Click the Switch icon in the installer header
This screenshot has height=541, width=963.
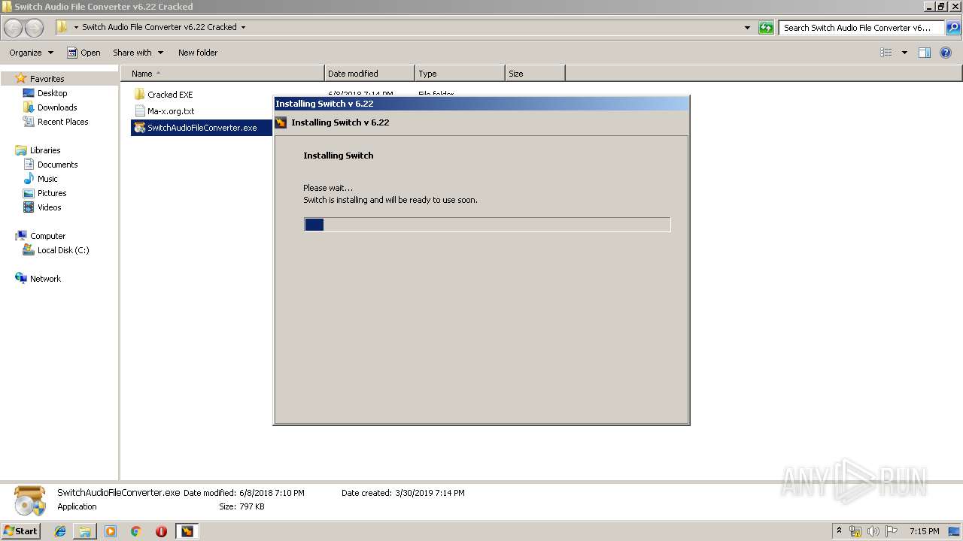281,122
